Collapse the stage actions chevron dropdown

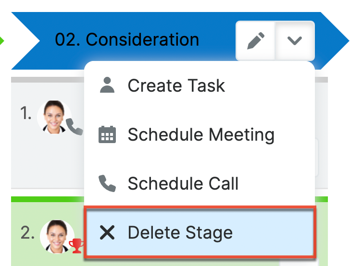point(294,41)
